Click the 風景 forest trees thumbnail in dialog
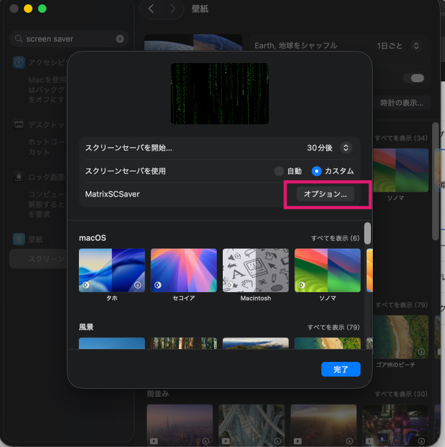This screenshot has height=447, width=445. 184,344
